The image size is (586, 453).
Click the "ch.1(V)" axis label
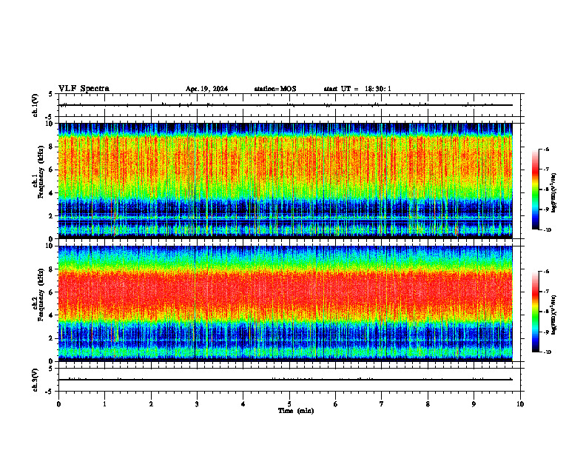[35, 105]
